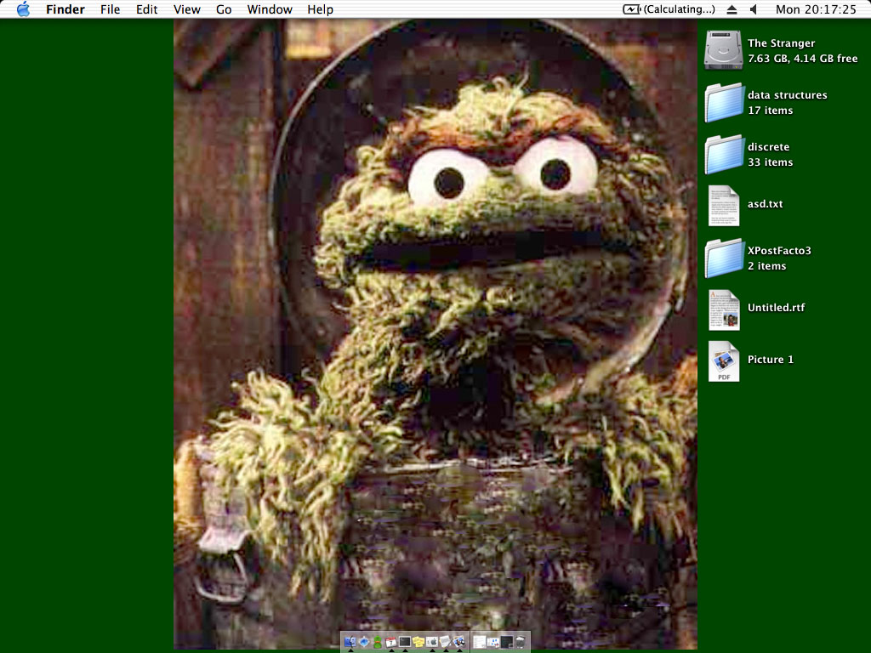Select the Picture 1 PDF file
Viewport: 871px width, 653px height.
click(x=724, y=361)
